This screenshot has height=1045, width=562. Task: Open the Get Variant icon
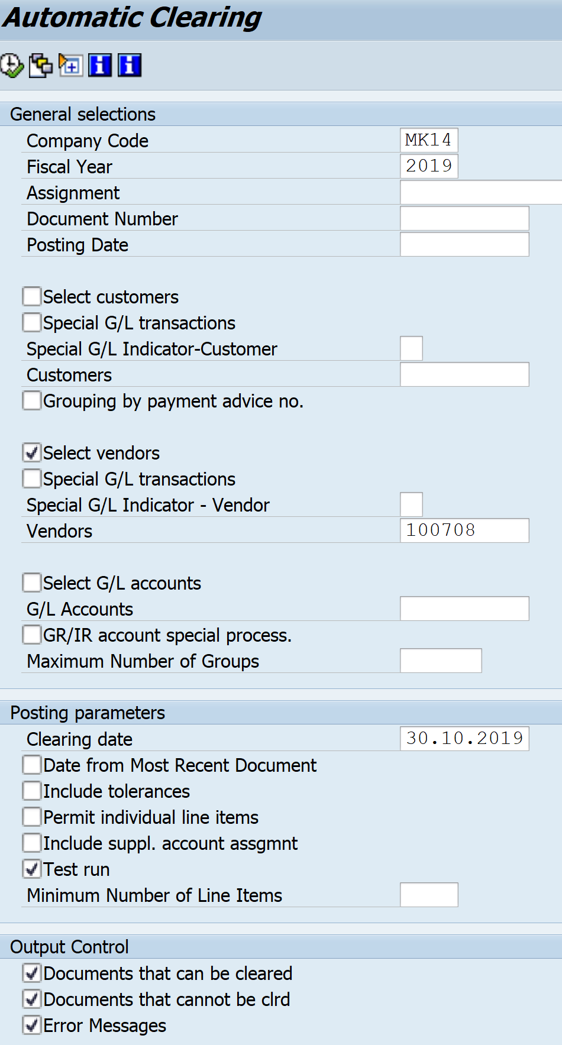[41, 65]
